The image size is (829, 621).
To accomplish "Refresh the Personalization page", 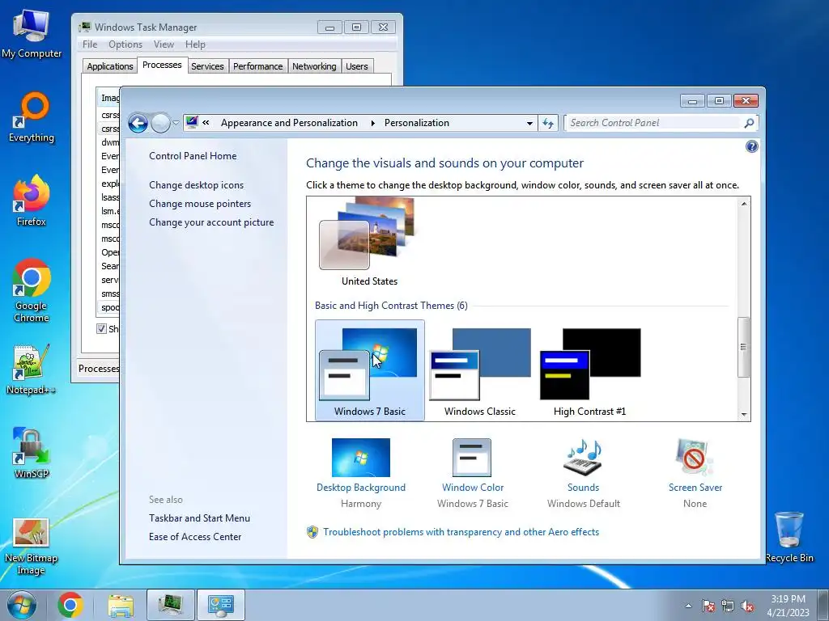I will pyautogui.click(x=548, y=123).
